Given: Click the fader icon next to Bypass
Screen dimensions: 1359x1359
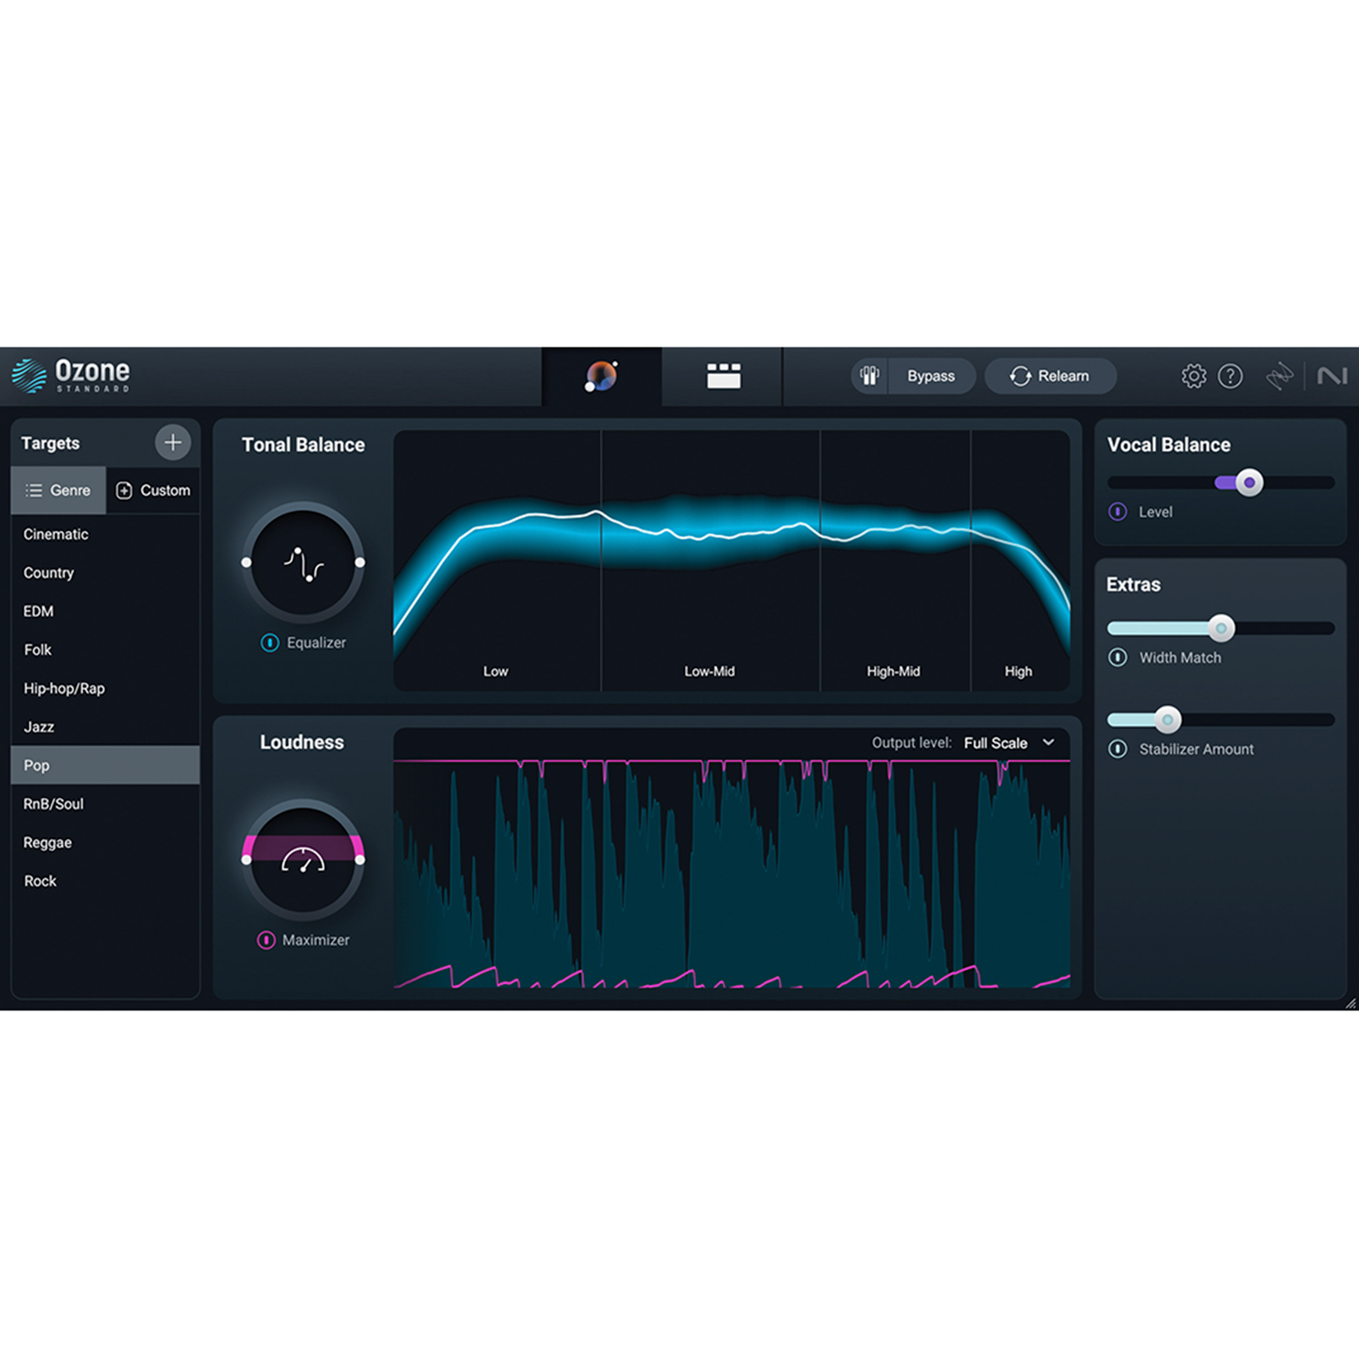Looking at the screenshot, I should (869, 376).
